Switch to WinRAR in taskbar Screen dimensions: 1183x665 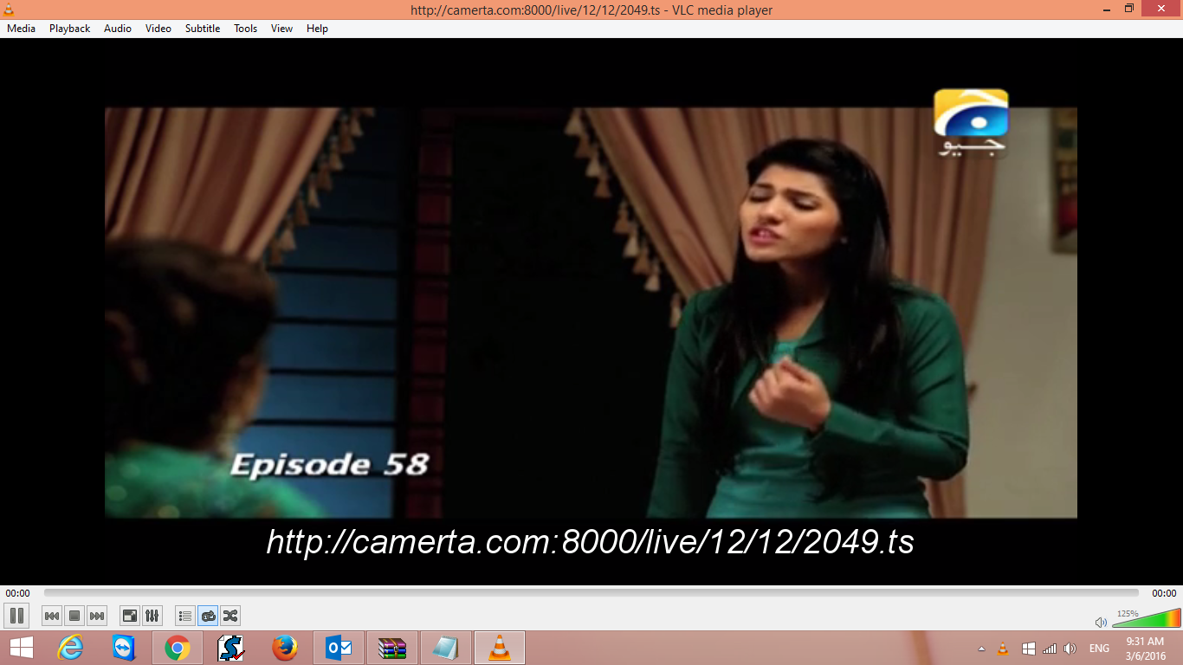392,648
